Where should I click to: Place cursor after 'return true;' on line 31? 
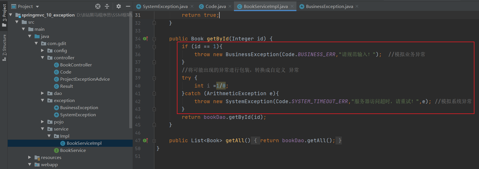[x=219, y=15]
